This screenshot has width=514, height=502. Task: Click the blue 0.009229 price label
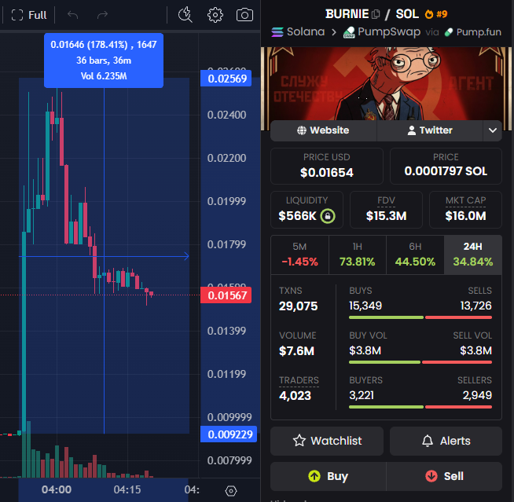click(229, 434)
